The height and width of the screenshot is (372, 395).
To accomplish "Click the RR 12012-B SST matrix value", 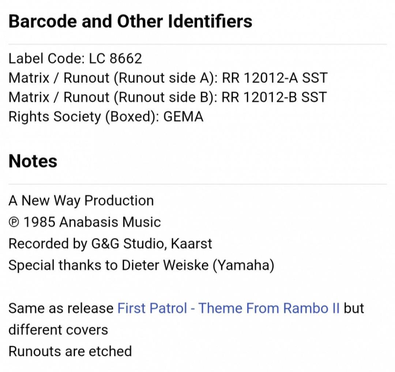I will click(x=274, y=97).
